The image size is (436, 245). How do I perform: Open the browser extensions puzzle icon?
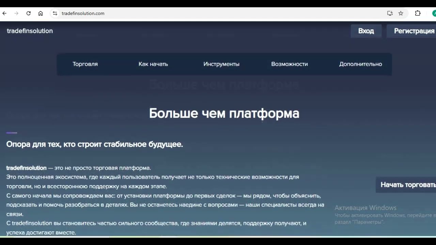point(418,13)
